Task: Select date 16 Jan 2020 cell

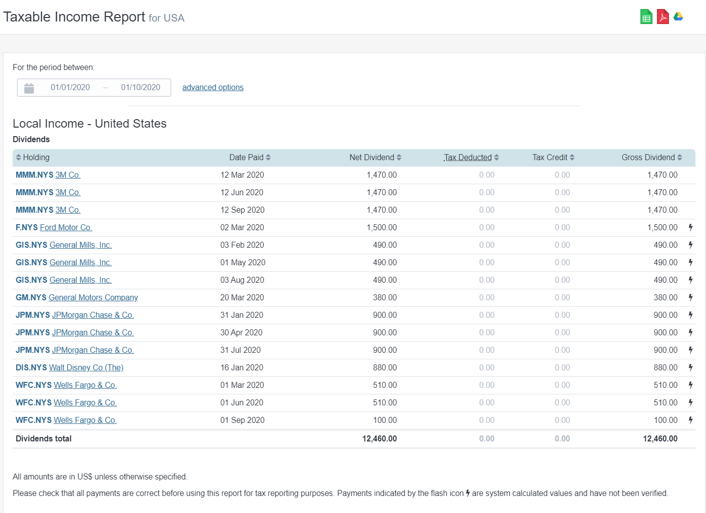Action: (x=242, y=367)
